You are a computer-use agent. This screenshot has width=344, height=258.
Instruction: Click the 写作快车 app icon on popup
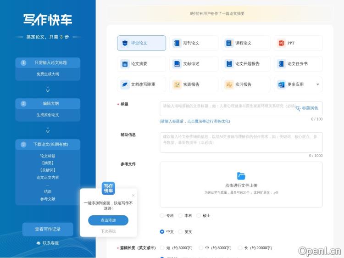[x=108, y=188]
